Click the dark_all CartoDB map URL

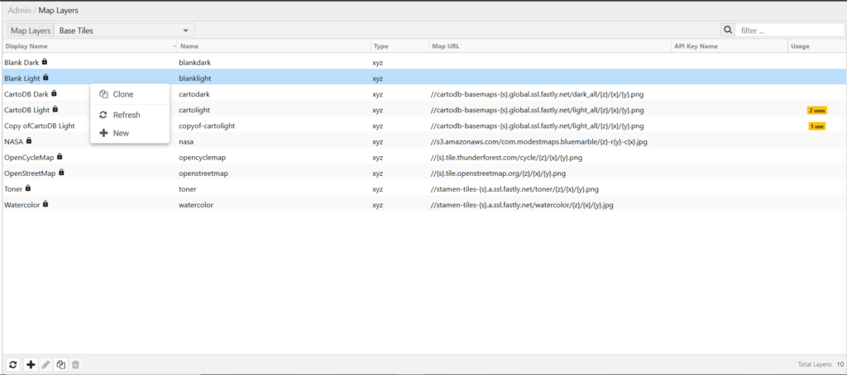[537, 94]
